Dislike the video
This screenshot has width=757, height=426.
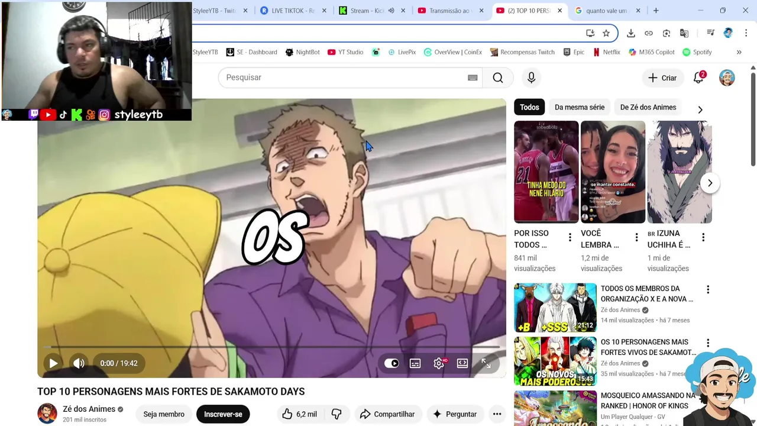coord(337,414)
